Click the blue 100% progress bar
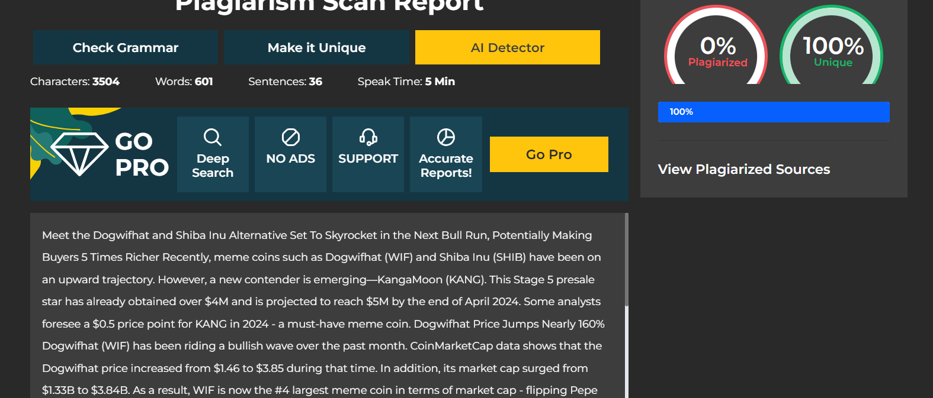The image size is (933, 398). pyautogui.click(x=774, y=112)
